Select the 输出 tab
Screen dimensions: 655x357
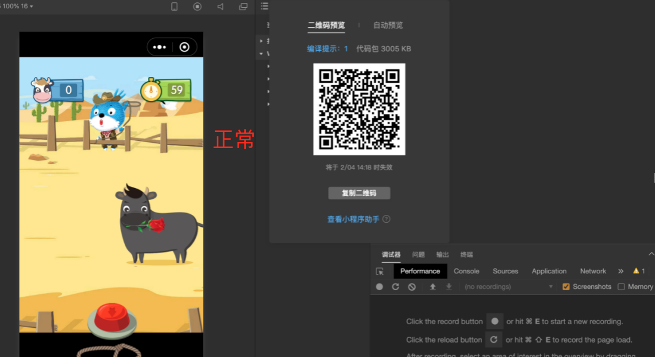443,254
